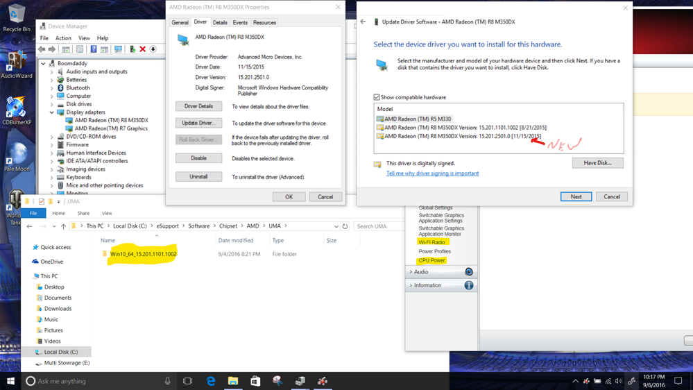Click the Windows Start button
Image resolution: width=693 pixels, height=390 pixels.
[x=10, y=381]
